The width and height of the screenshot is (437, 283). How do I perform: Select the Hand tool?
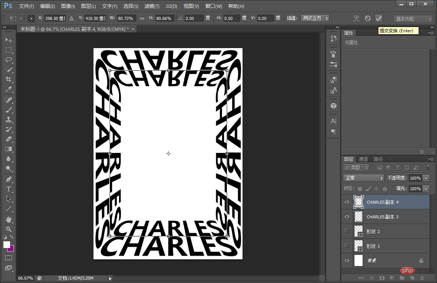pos(9,219)
